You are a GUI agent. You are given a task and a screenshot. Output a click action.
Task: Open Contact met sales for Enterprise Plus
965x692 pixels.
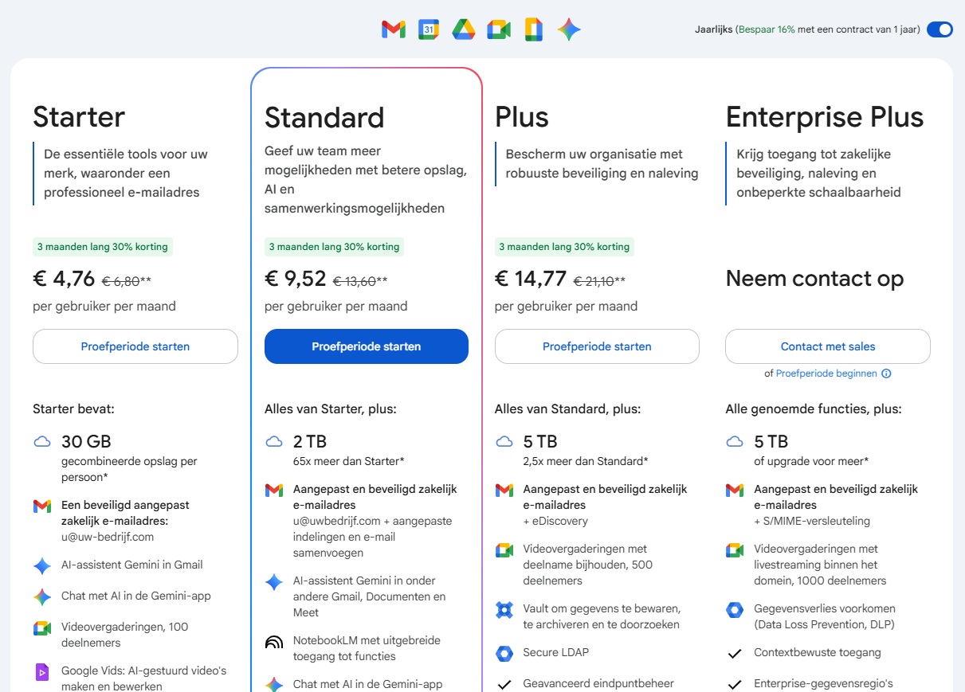click(827, 346)
